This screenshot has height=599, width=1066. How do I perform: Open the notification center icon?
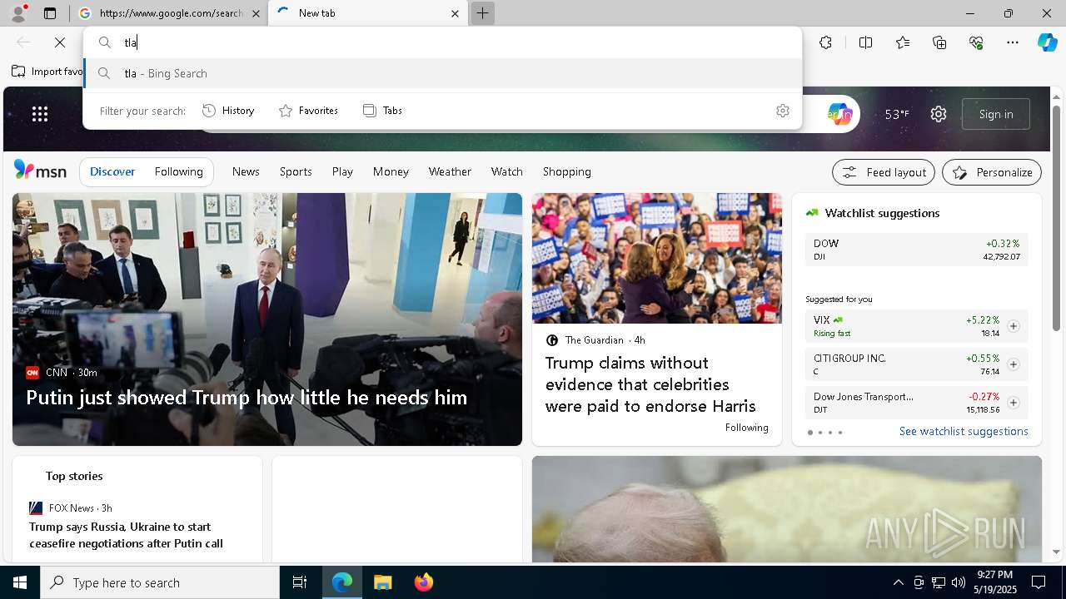pos(1039,582)
